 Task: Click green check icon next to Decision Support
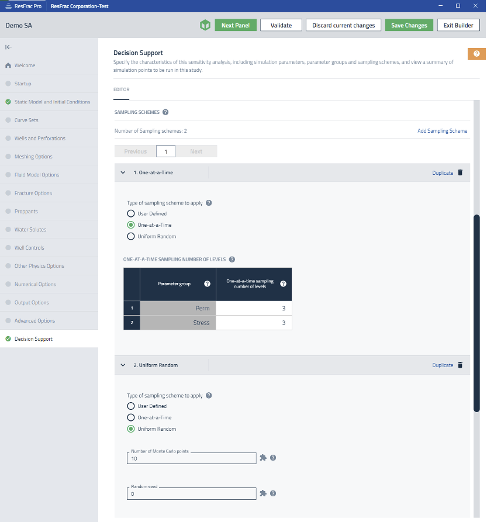click(8, 339)
